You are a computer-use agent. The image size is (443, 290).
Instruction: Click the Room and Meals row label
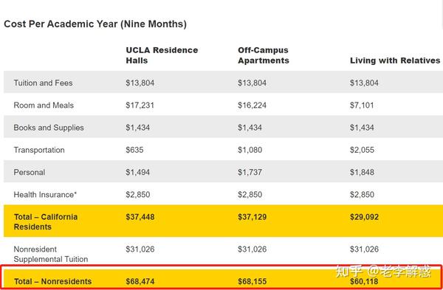pyautogui.click(x=44, y=105)
